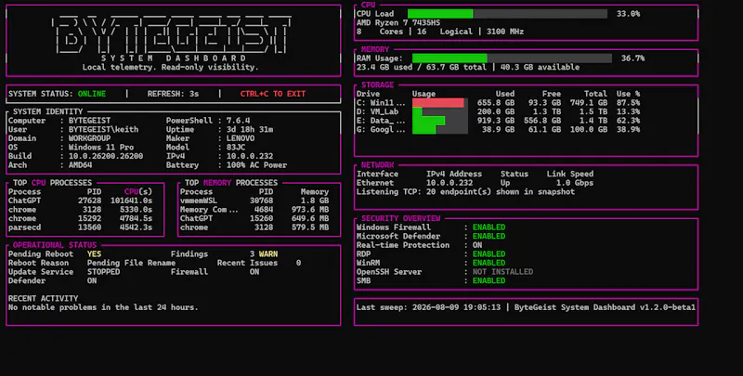This screenshot has height=376, width=743.
Task: Click the RAM Usage progress bar
Action: tap(512, 58)
